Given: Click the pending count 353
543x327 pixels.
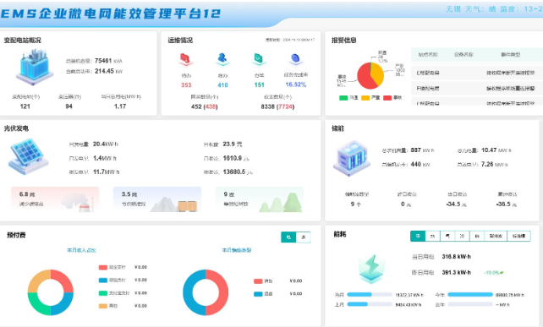Looking at the screenshot, I should [186, 85].
